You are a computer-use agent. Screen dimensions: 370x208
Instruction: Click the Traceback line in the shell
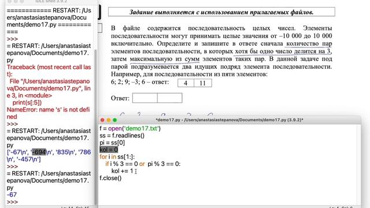click(x=49, y=70)
